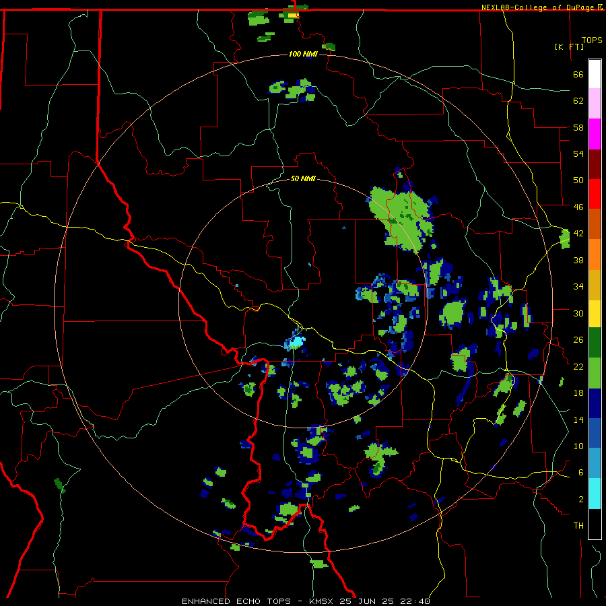Image resolution: width=606 pixels, height=606 pixels.
Task: Pick the bright yellow swatch on the color bar
Action: click(x=595, y=314)
